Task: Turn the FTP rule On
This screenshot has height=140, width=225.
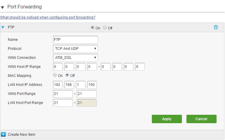Action: tap(92, 27)
